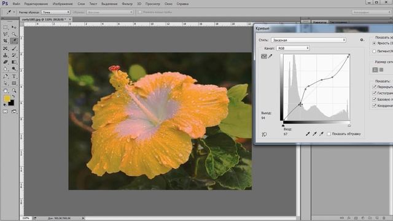Select the Crop tool
393x221 pixels.
6,41
